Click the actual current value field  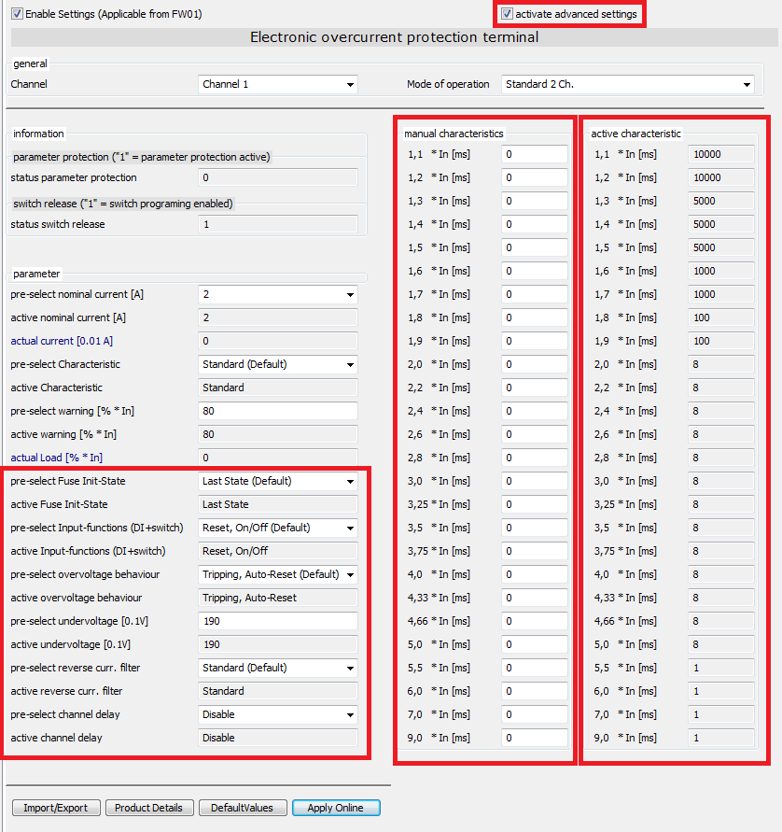click(278, 341)
